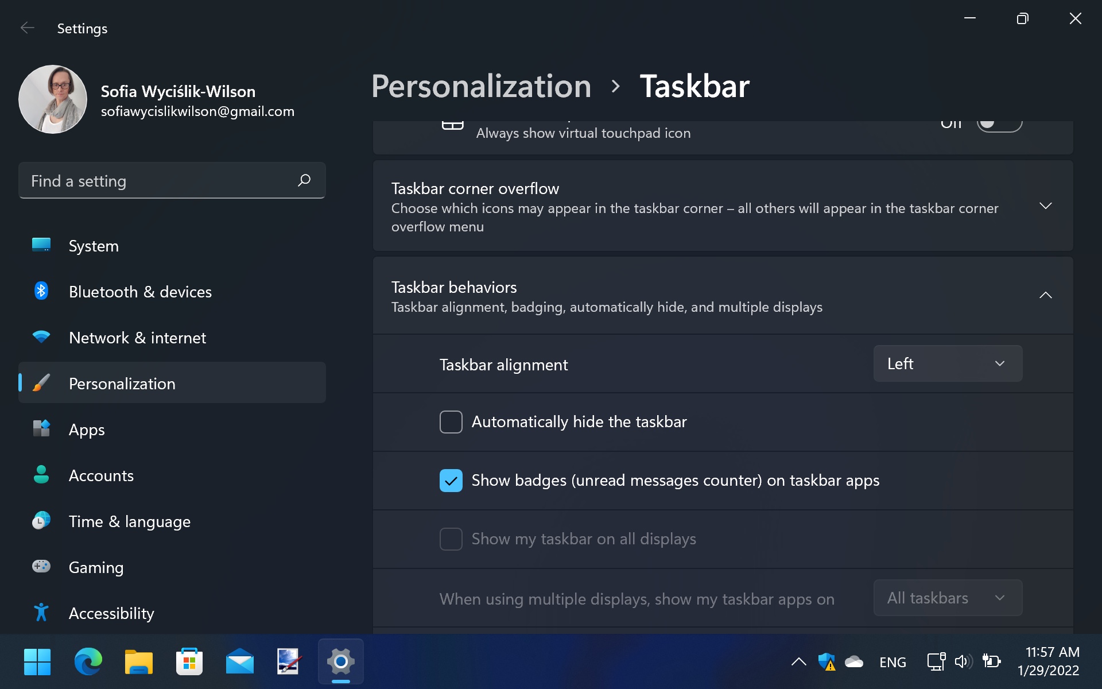Image resolution: width=1102 pixels, height=689 pixels.
Task: Change multiple displays taskbar apps dropdown
Action: pos(947,598)
